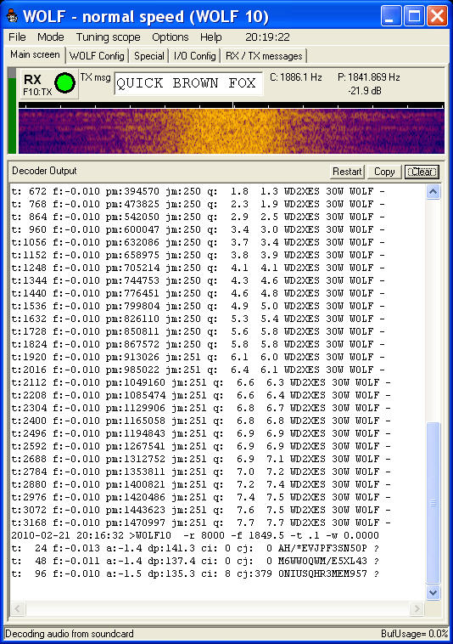Copy the decoder output
The image size is (453, 644).
tap(384, 172)
